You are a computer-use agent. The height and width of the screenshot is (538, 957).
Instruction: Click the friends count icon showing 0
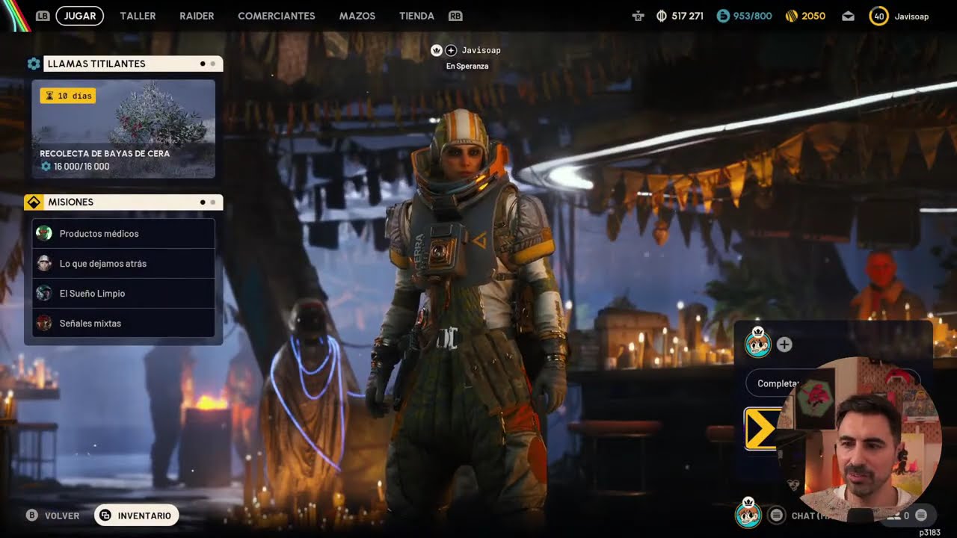pos(899,516)
